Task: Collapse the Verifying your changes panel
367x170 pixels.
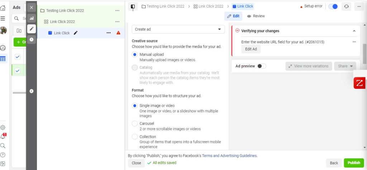Action: point(354,31)
